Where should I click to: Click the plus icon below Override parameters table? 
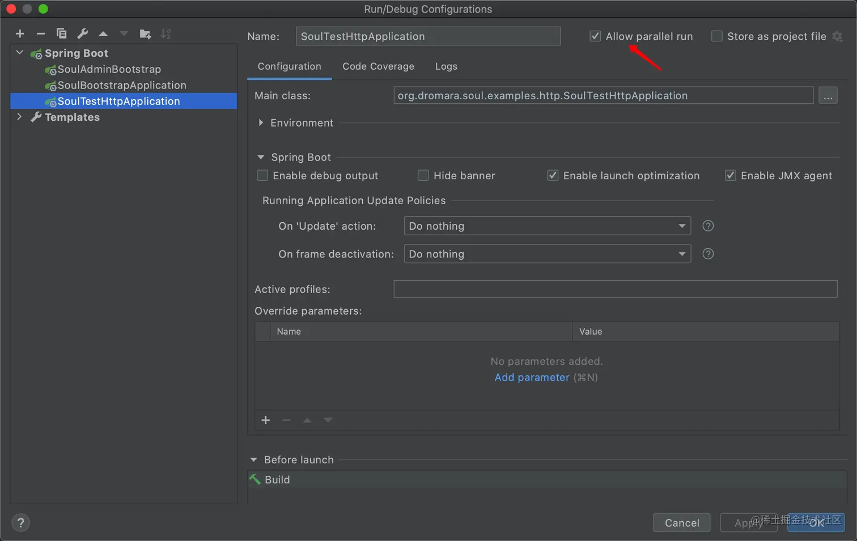(266, 420)
